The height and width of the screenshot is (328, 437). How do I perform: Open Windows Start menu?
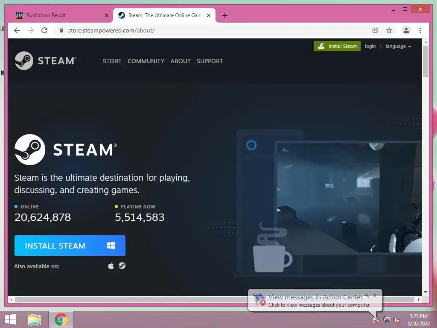(x=10, y=319)
